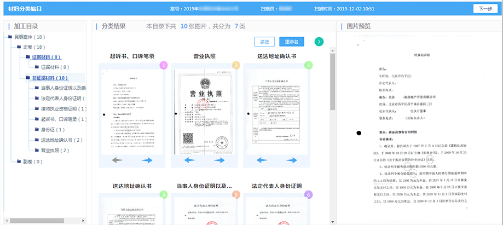Click left arrow under 起诉书、口诉笔录 thumbnail
Screen dimensions: 503x225
coord(114,160)
